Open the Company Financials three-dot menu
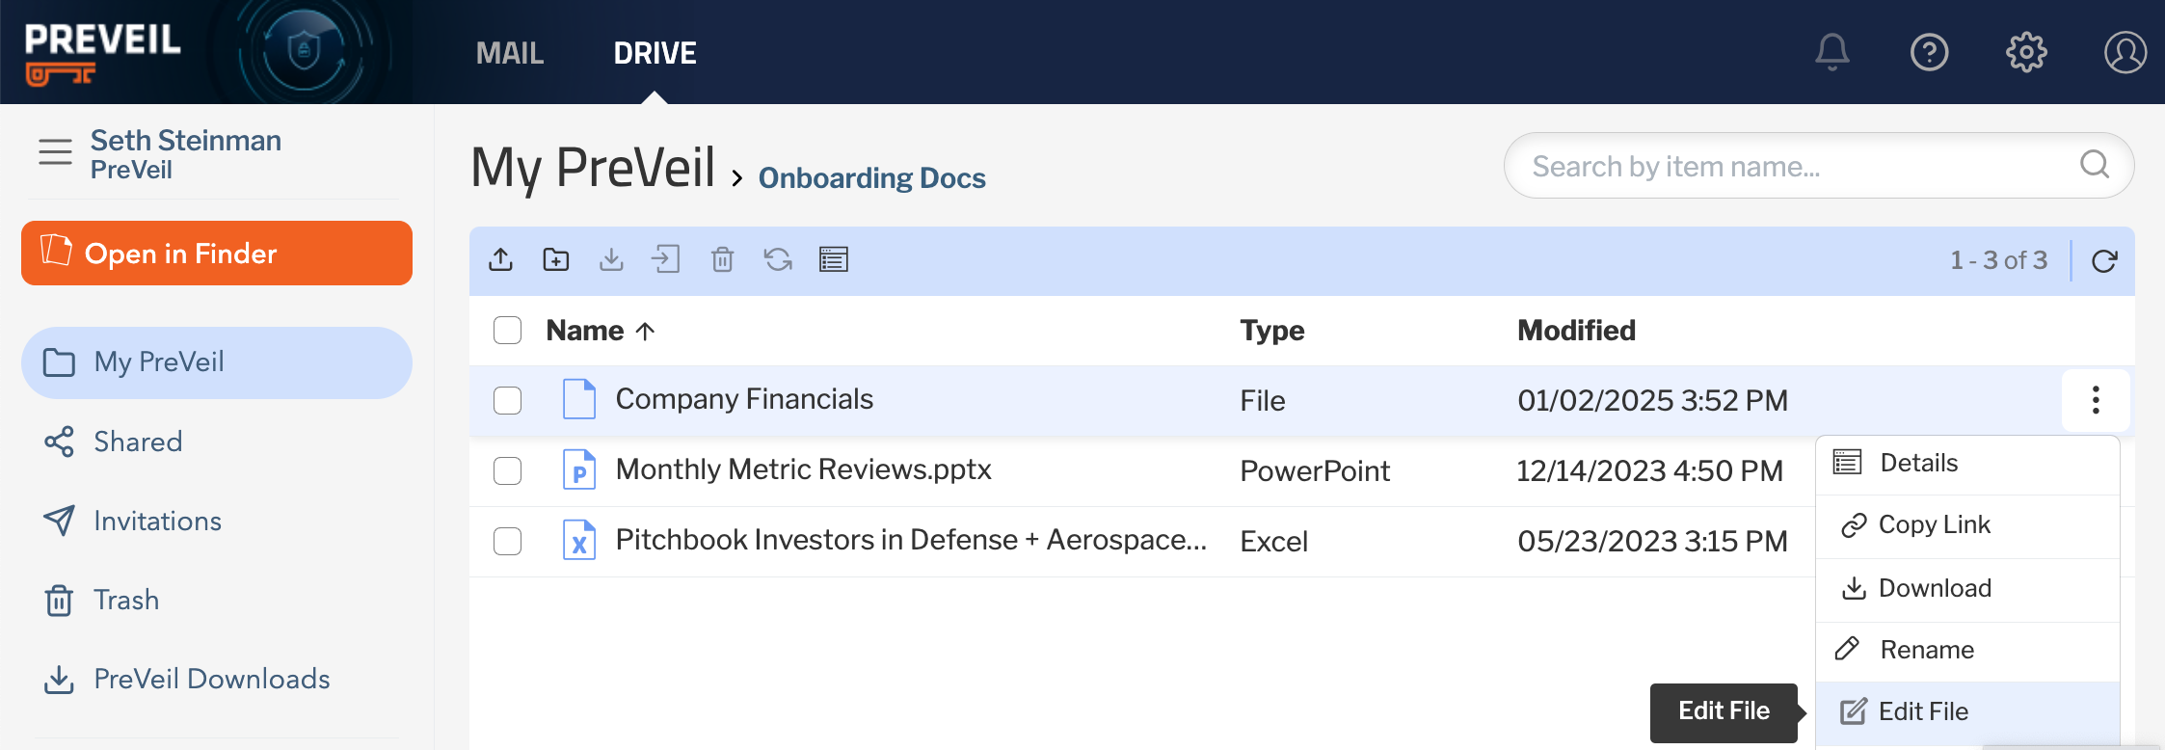The height and width of the screenshot is (750, 2165). [x=2096, y=400]
